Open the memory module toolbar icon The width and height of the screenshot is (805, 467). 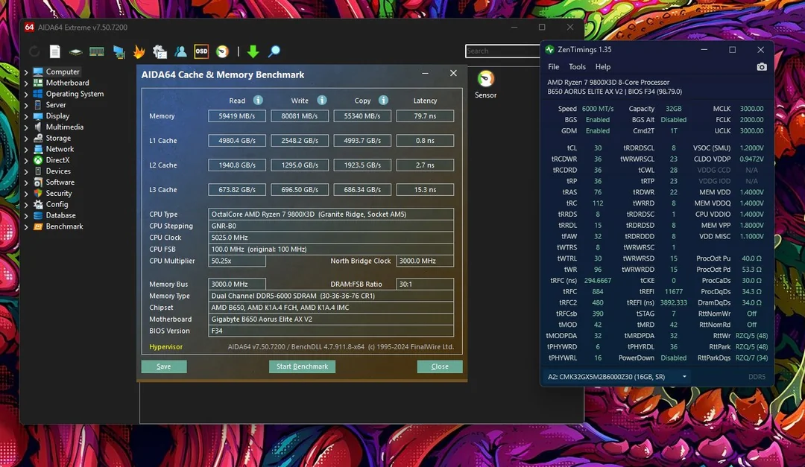96,51
